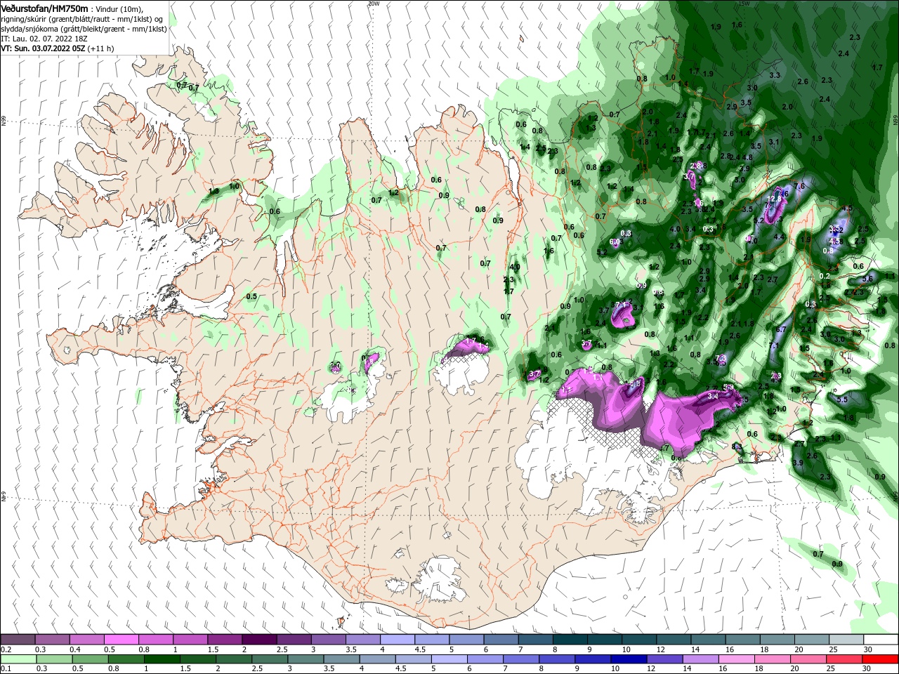
Task: Click the '3.9' precipitation value offshore southeast
Action: click(798, 463)
